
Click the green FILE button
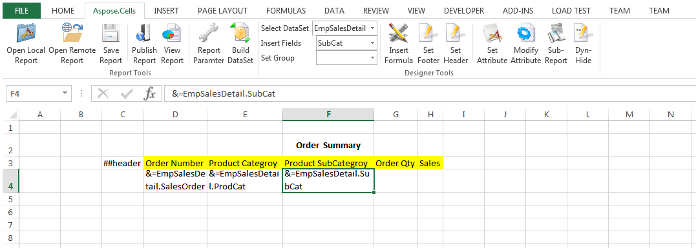(22, 10)
